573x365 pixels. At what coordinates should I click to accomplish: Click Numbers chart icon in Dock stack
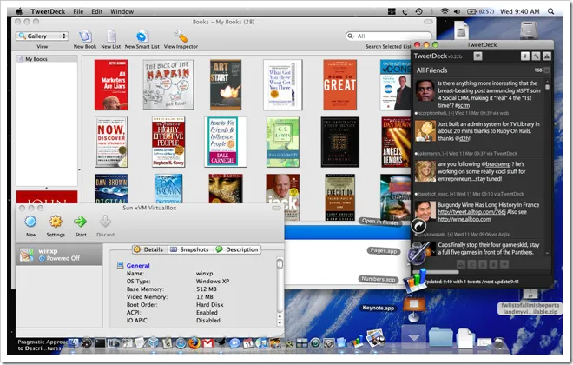pos(416,279)
